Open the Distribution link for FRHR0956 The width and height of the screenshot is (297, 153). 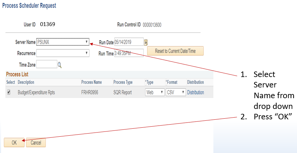(x=195, y=92)
